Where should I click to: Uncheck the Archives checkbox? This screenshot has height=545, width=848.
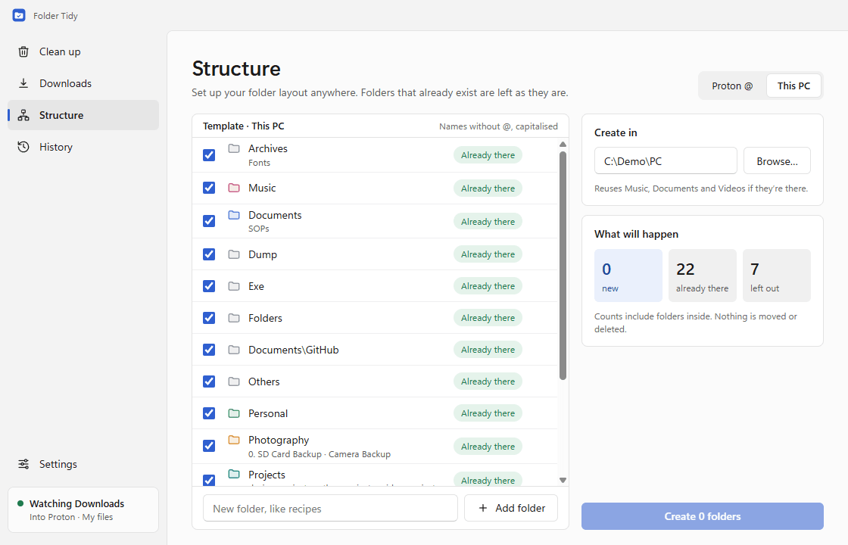pyautogui.click(x=209, y=155)
